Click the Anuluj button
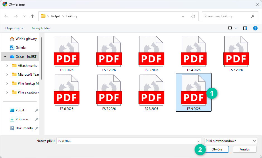 pos(244,149)
